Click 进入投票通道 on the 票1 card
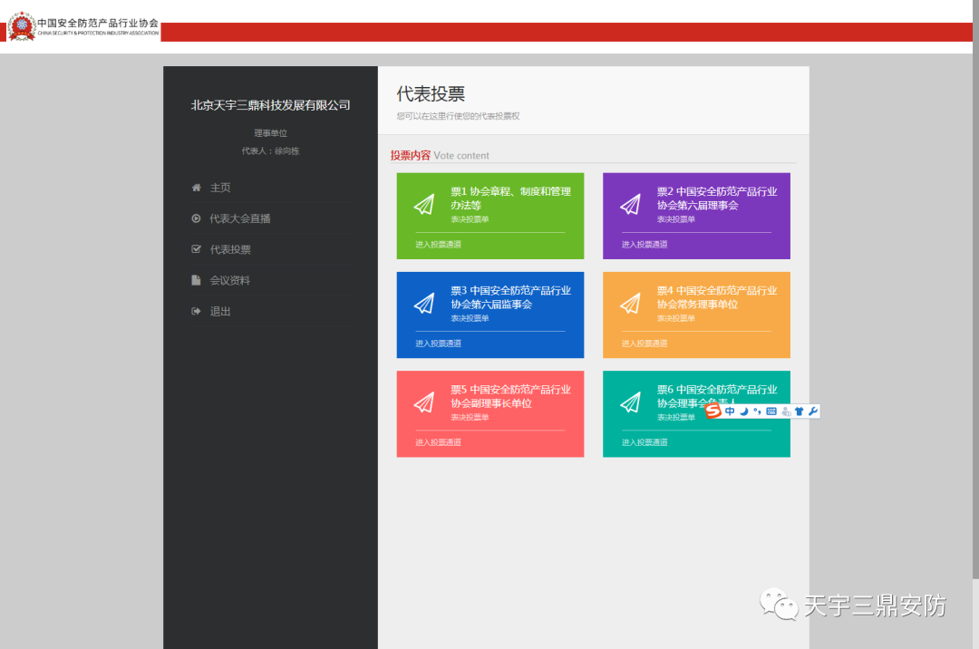The image size is (979, 649). pyautogui.click(x=439, y=245)
